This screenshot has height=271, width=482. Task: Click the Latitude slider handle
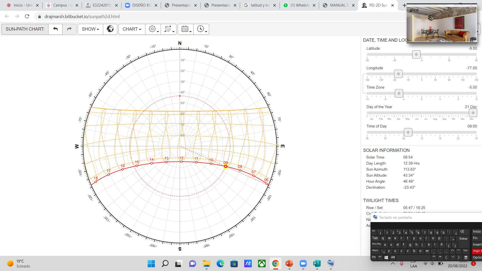(416, 54)
